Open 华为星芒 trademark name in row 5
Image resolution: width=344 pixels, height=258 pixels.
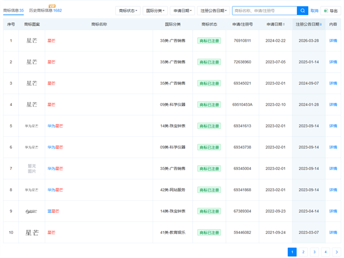point(55,126)
